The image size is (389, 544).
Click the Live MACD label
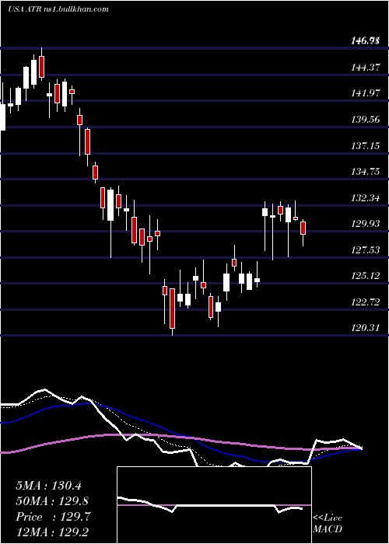[328, 524]
